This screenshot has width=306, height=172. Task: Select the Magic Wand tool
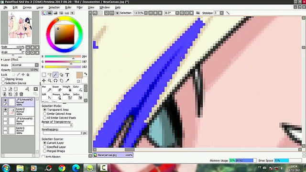pos(55,75)
